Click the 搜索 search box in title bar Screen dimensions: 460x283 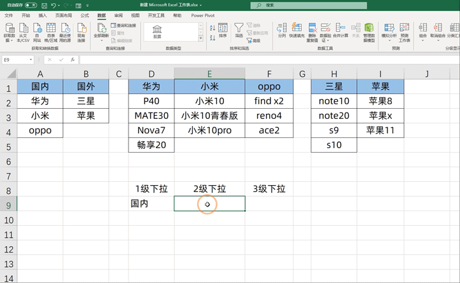click(309, 5)
